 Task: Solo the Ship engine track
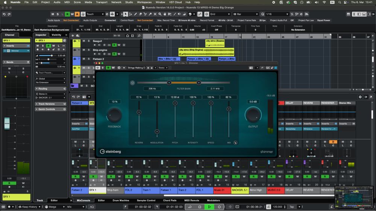(89, 49)
